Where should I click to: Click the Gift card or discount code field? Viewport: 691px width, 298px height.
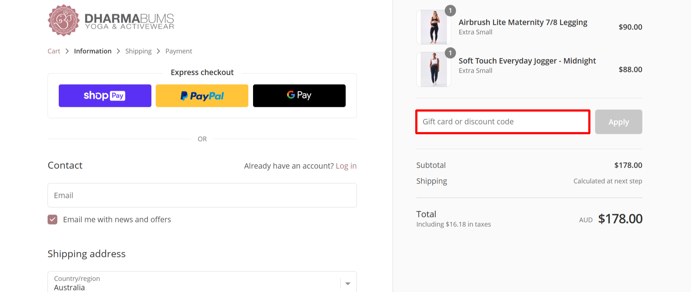[x=502, y=122]
